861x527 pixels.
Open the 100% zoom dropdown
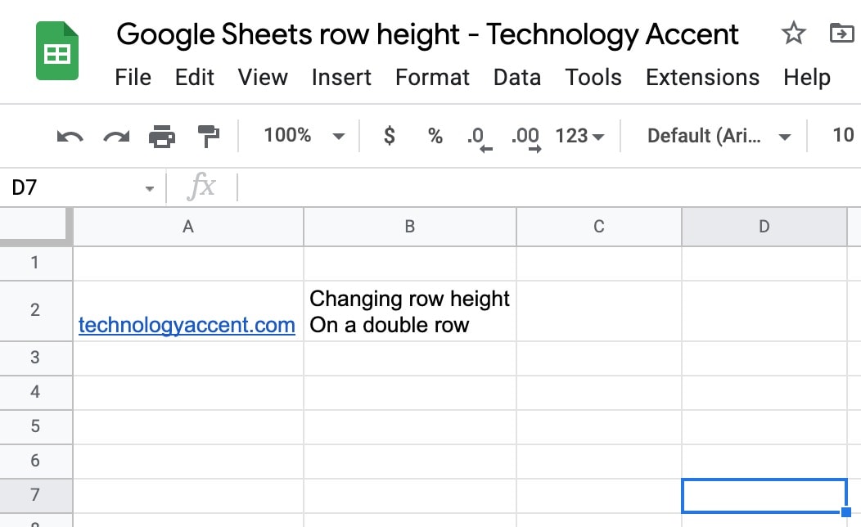point(304,136)
